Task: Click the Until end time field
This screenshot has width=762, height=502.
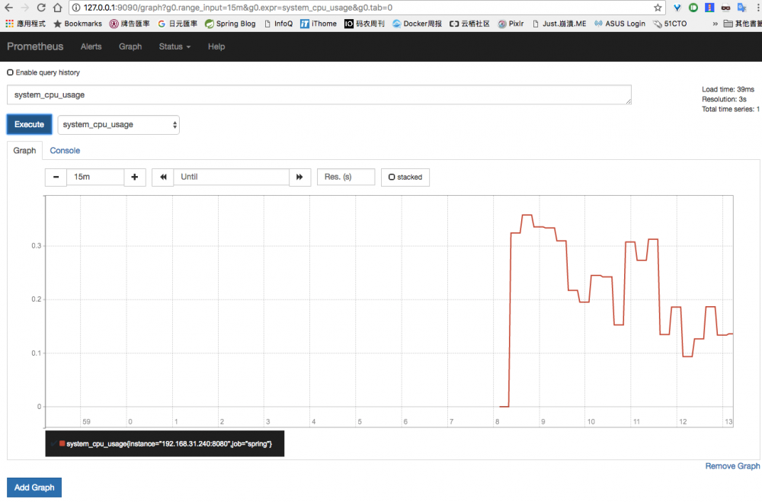Action: (232, 177)
